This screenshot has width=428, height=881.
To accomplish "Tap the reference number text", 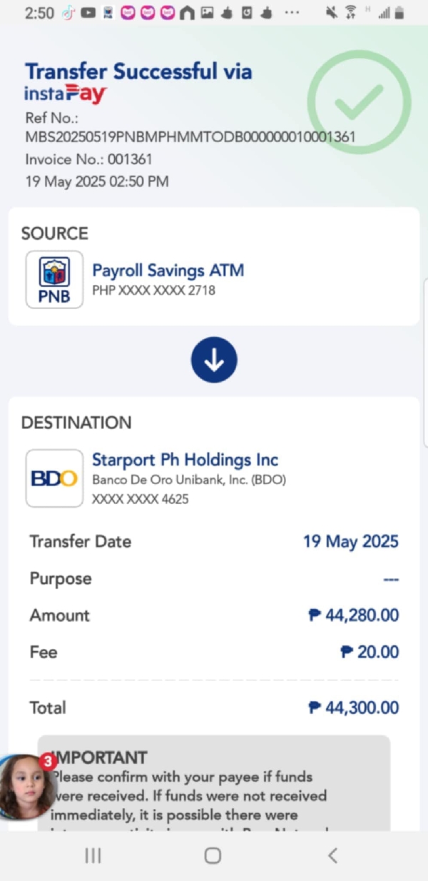I will click(190, 136).
